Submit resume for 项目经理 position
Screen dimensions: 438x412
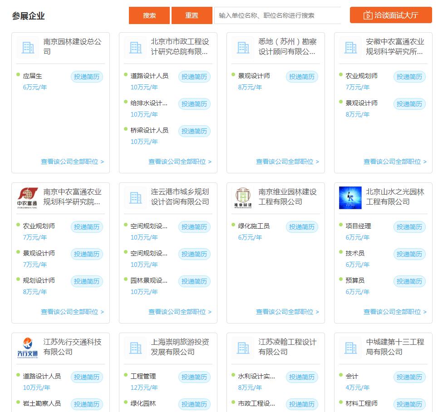(409, 227)
